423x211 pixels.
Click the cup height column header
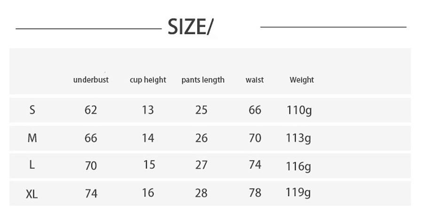click(148, 80)
